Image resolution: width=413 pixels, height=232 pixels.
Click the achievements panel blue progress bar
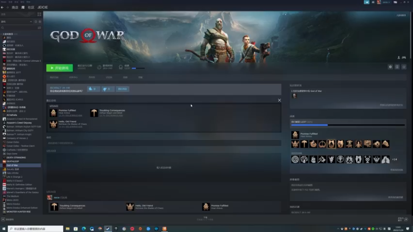pyautogui.click(x=347, y=125)
